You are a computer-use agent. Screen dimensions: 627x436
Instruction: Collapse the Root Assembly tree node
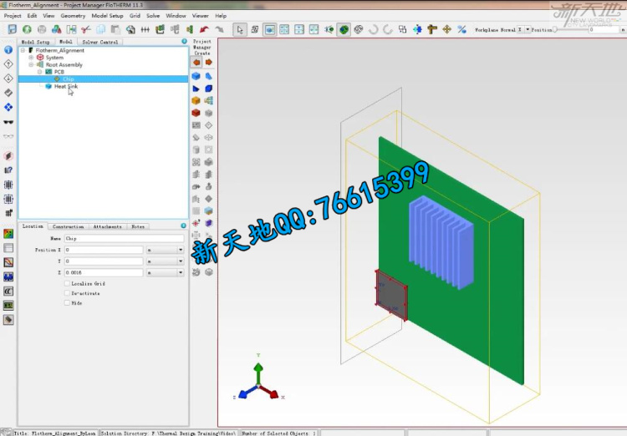tap(31, 64)
